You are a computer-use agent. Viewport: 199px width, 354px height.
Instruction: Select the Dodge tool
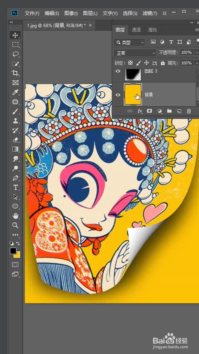[x=15, y=168]
